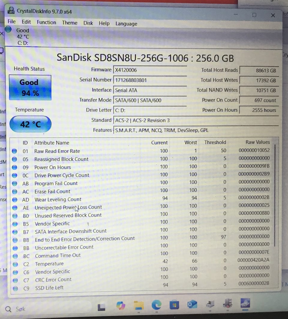This screenshot has width=288, height=319.
Task: Click Power On Count value 697 count
Action: tap(259, 100)
